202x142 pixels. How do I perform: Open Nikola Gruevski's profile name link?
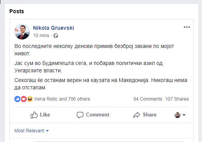coord(54,28)
